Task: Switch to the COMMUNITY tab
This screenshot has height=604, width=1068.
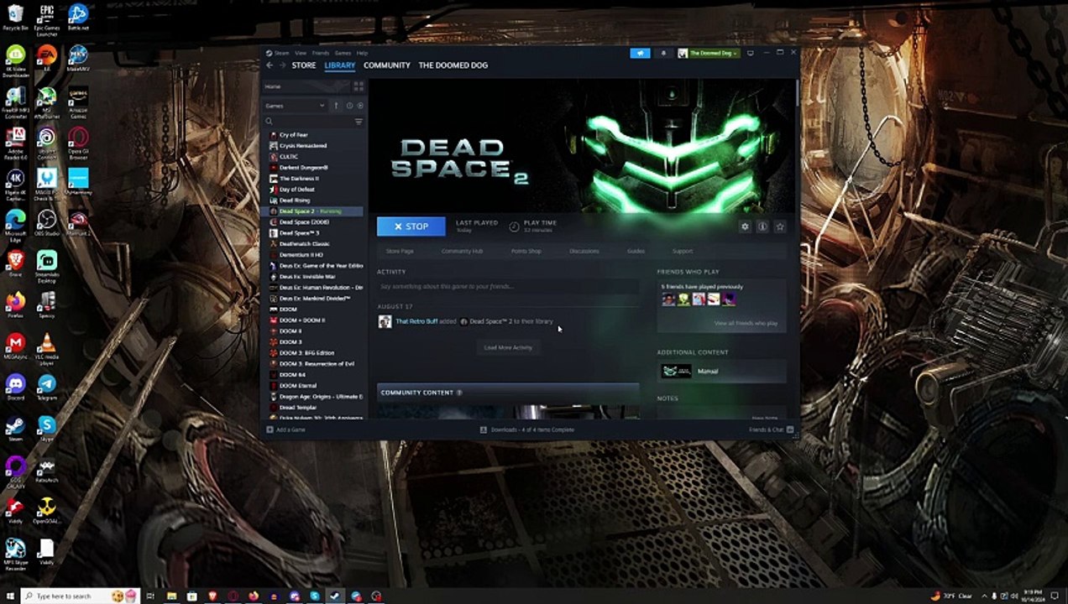Action: [387, 65]
